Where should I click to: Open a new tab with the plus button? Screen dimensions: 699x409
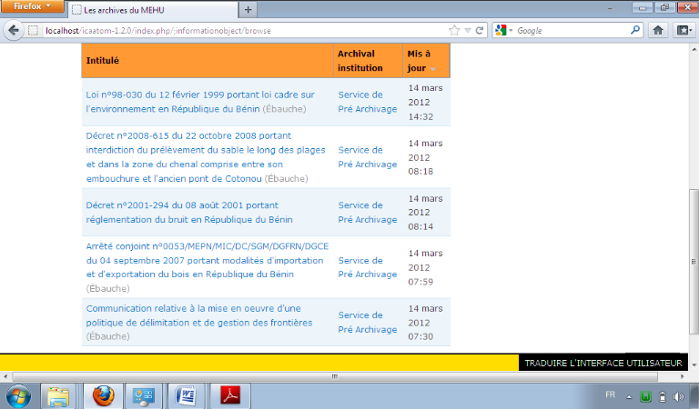click(x=248, y=9)
